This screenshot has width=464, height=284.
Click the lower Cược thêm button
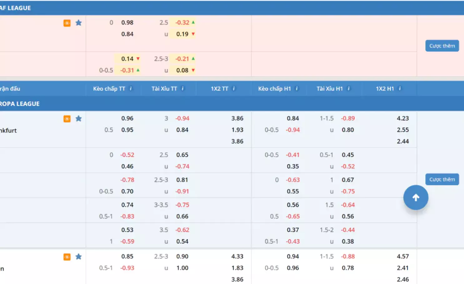click(x=442, y=179)
